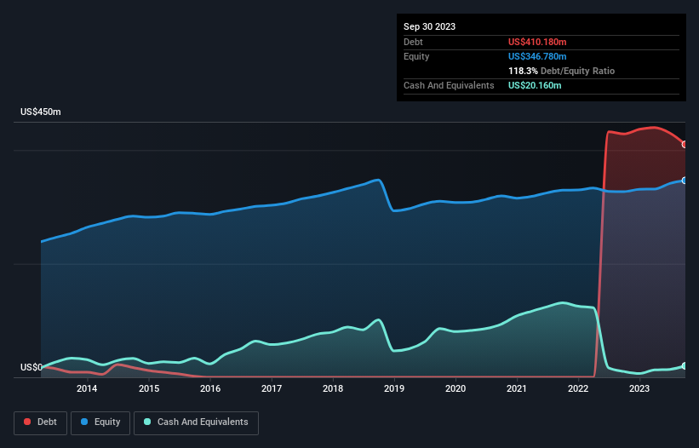Click the 2014 x-axis label
Image resolution: width=699 pixels, height=448 pixels.
pos(87,388)
